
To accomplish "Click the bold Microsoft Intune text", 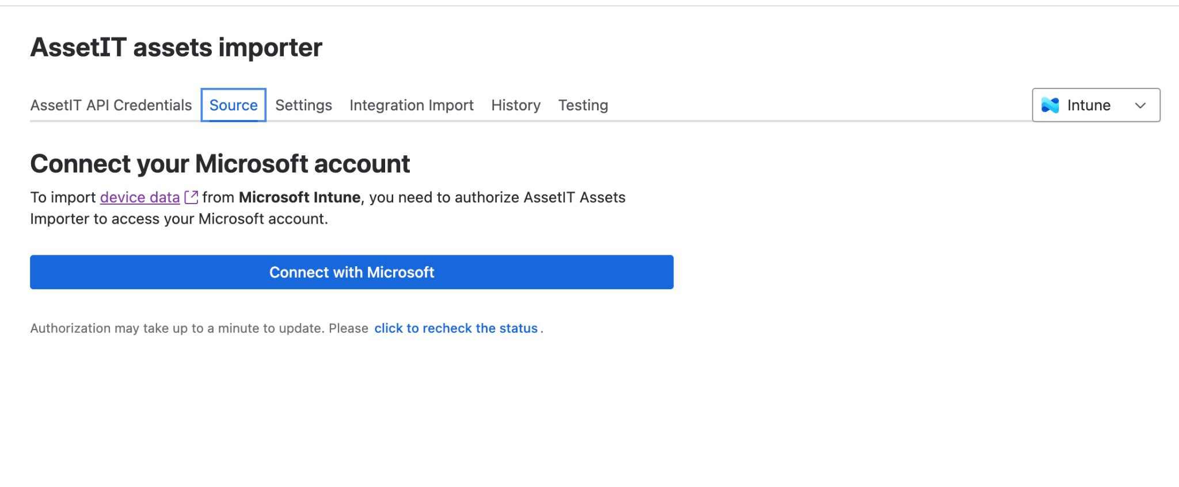I will pos(299,197).
